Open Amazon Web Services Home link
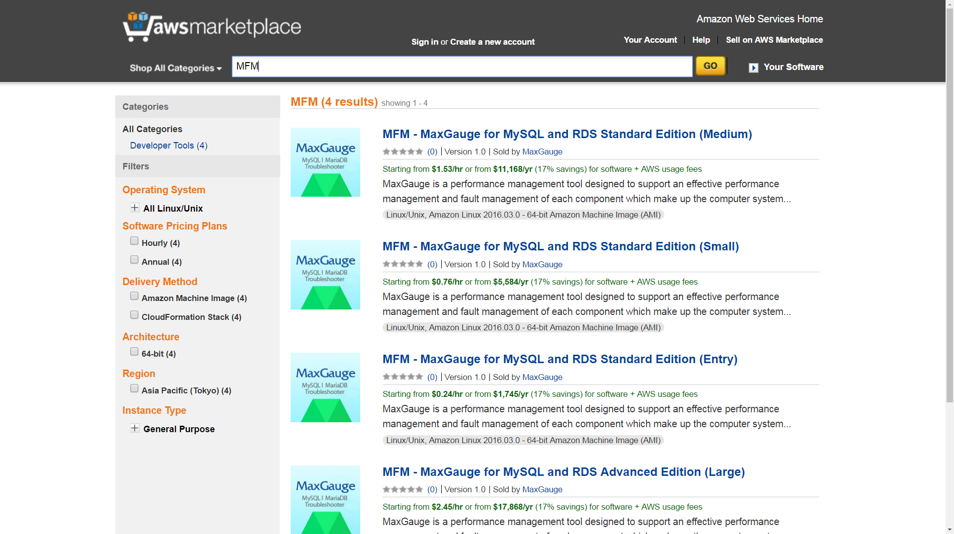Viewport: 954px width, 534px height. tap(759, 19)
